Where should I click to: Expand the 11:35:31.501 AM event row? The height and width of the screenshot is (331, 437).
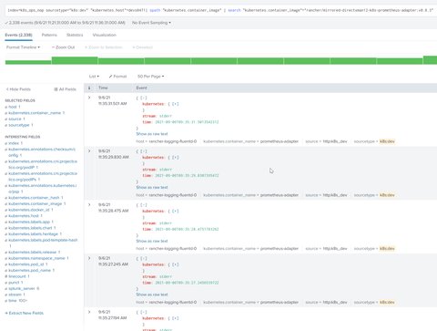[x=89, y=98]
